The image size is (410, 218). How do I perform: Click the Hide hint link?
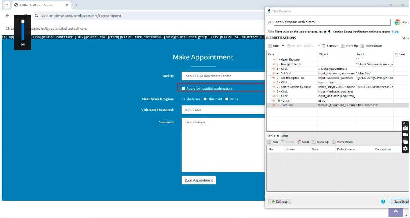coord(395,32)
